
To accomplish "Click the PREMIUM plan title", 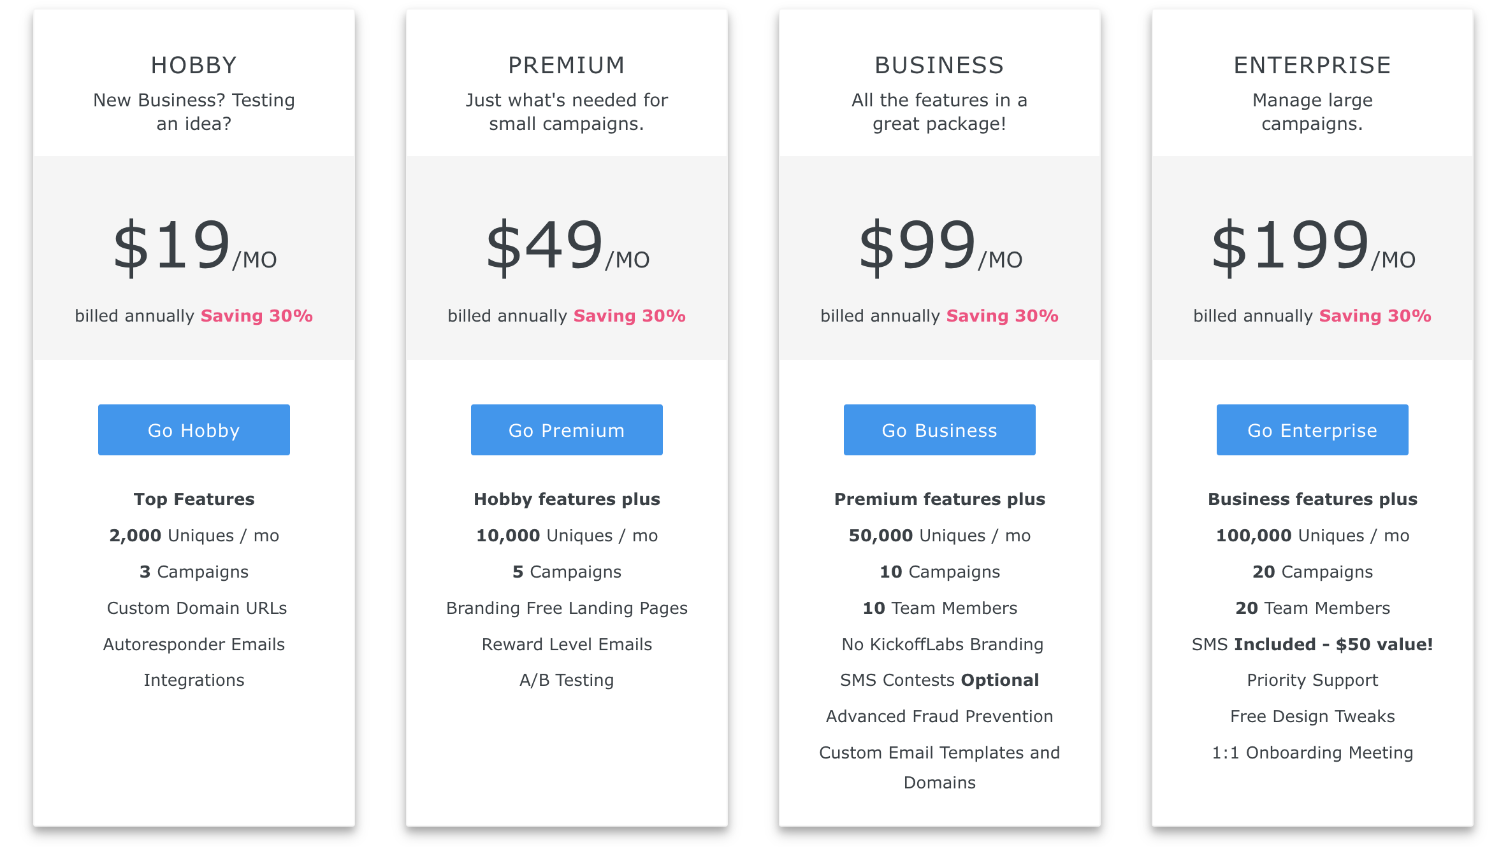I will tap(566, 65).
